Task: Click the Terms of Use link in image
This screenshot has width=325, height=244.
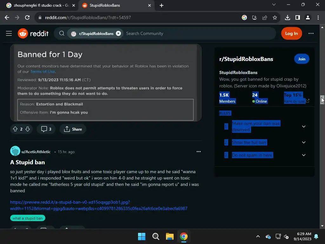Action: (x=43, y=71)
